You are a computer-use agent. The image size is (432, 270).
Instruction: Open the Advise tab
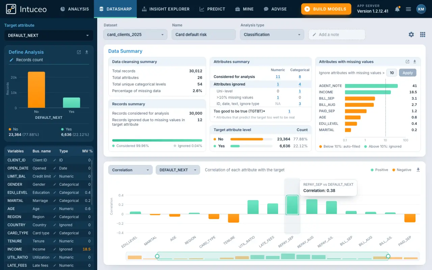275,9
